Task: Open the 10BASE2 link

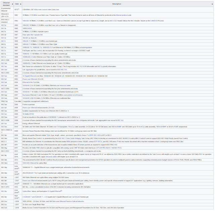Action: 26,25
